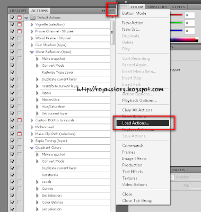Expand the Curves step
This screenshot has height=212, width=201.
pyautogui.click(x=37, y=189)
